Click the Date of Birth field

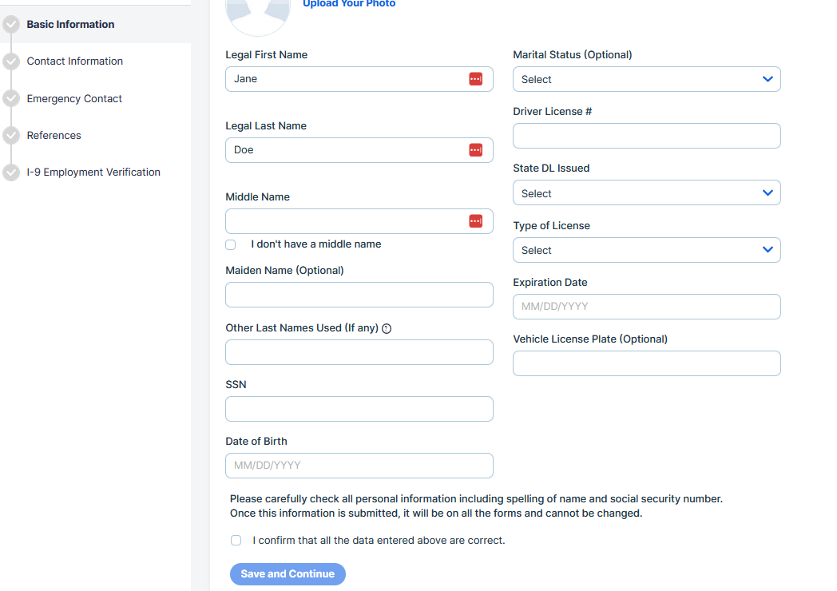tap(359, 466)
